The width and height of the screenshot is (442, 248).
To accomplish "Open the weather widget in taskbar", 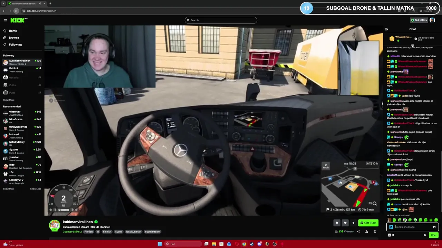I will [13, 244].
